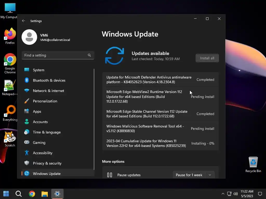The image size is (266, 199).
Task: Click the Pause for 1 week button
Action: (x=189, y=175)
